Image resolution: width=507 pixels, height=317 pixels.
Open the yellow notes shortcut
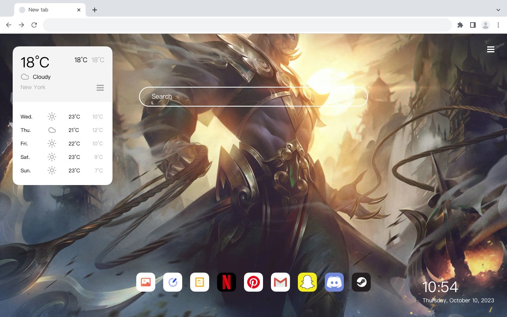(200, 282)
